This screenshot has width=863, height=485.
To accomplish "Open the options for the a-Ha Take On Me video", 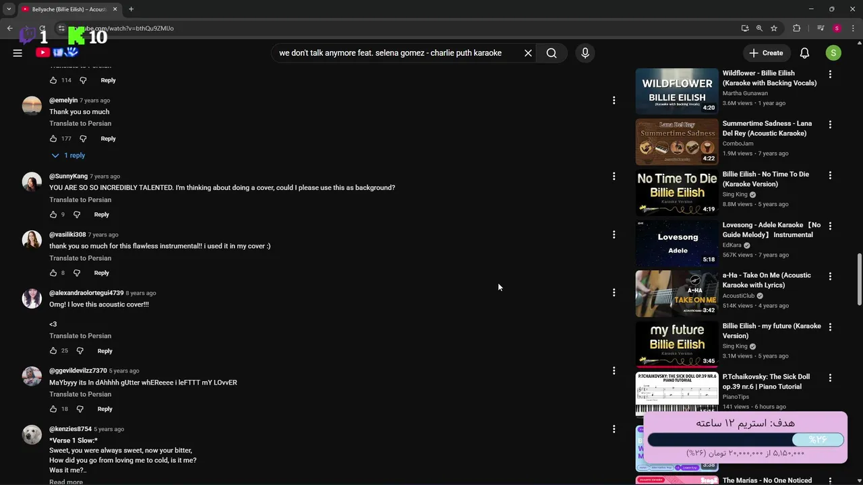I will [x=830, y=276].
